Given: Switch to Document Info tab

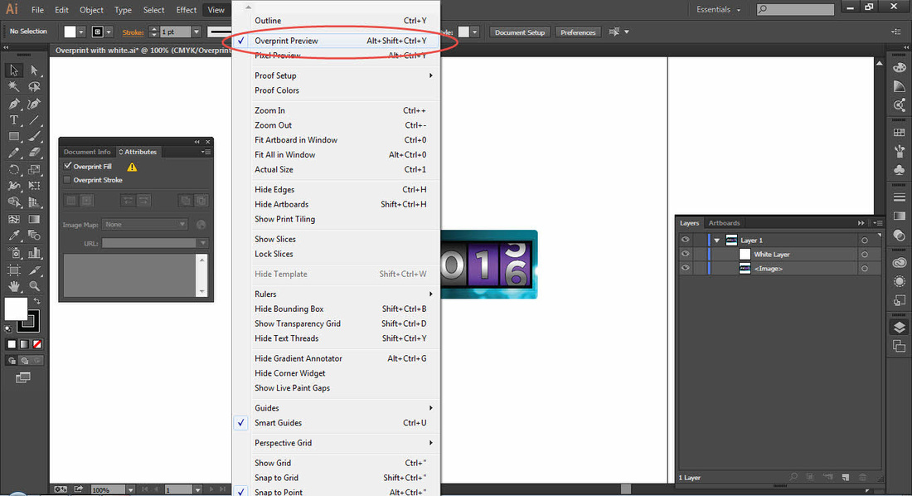Looking at the screenshot, I should [87, 152].
